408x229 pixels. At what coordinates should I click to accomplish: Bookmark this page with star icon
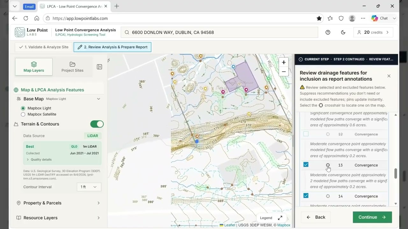(319, 18)
